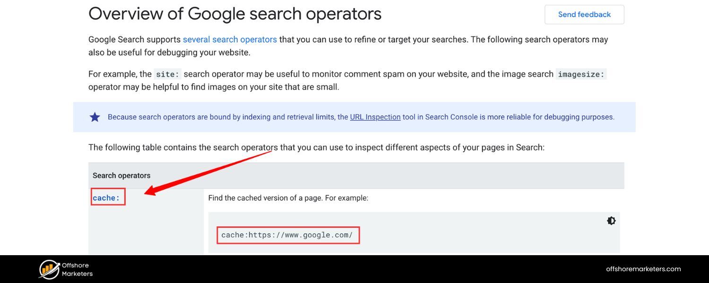Click the site: inline code text
Image resolution: width=709 pixels, height=283 pixels.
tap(166, 74)
